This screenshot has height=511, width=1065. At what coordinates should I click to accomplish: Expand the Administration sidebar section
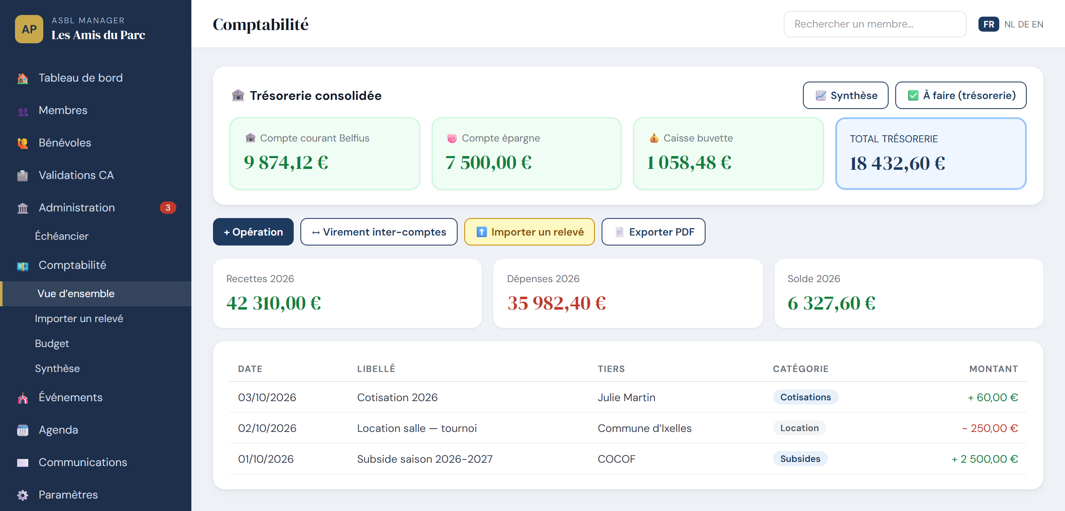pyautogui.click(x=96, y=208)
